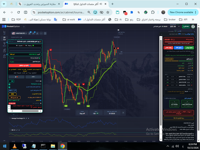Click the 130 value field in bot panel

[x=11, y=81]
